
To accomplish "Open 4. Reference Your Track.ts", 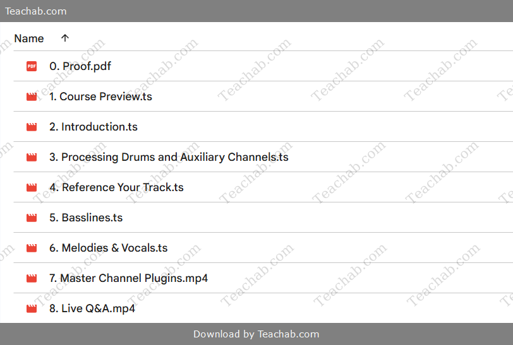I will [116, 187].
